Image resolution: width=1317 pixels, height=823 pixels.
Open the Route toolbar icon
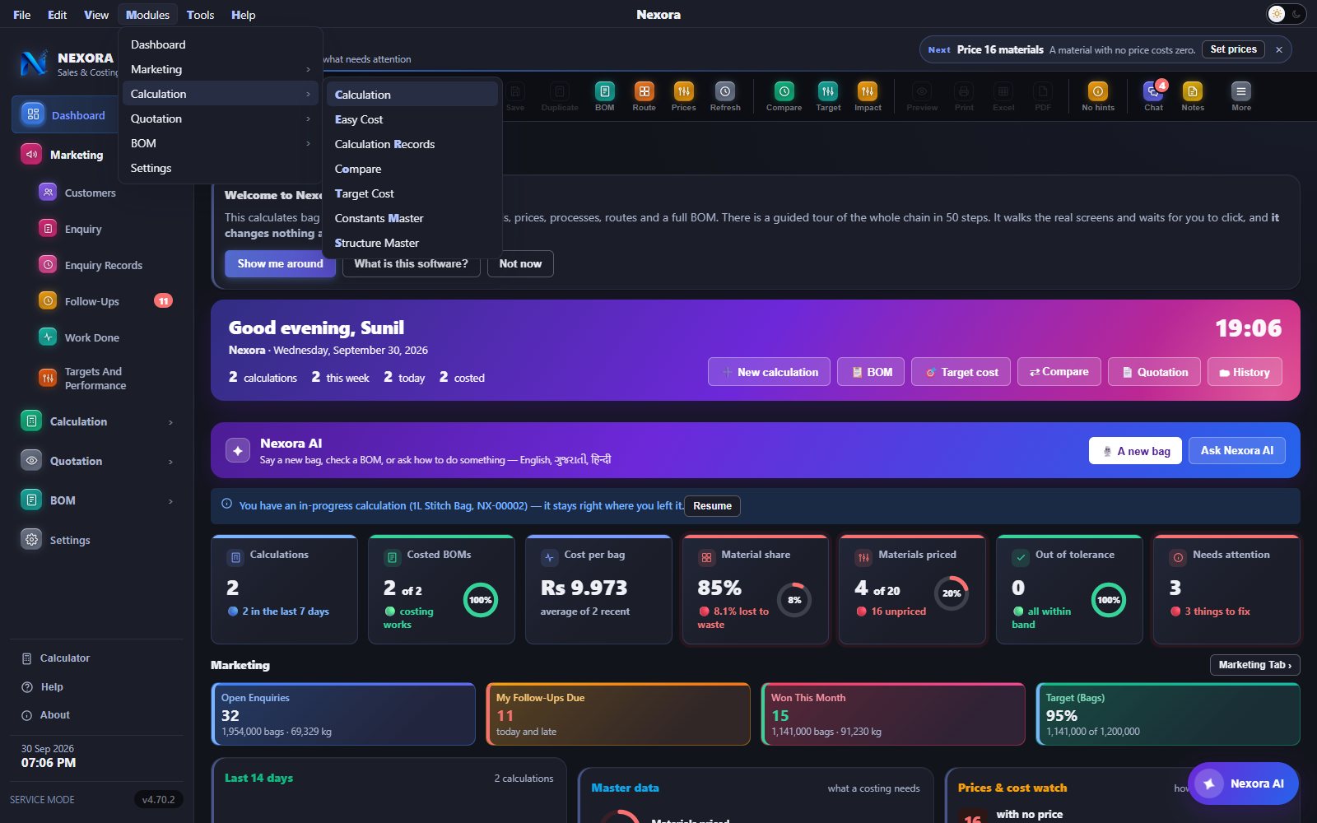644,96
